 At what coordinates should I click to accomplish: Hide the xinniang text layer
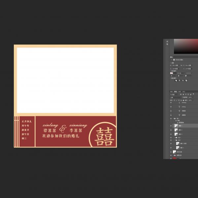pyautogui.click(x=171, y=103)
